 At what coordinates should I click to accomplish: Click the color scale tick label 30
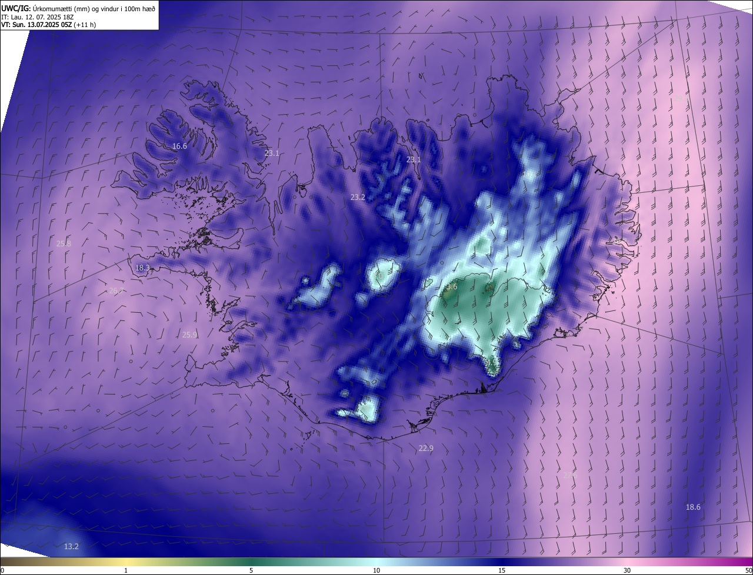[627, 571]
